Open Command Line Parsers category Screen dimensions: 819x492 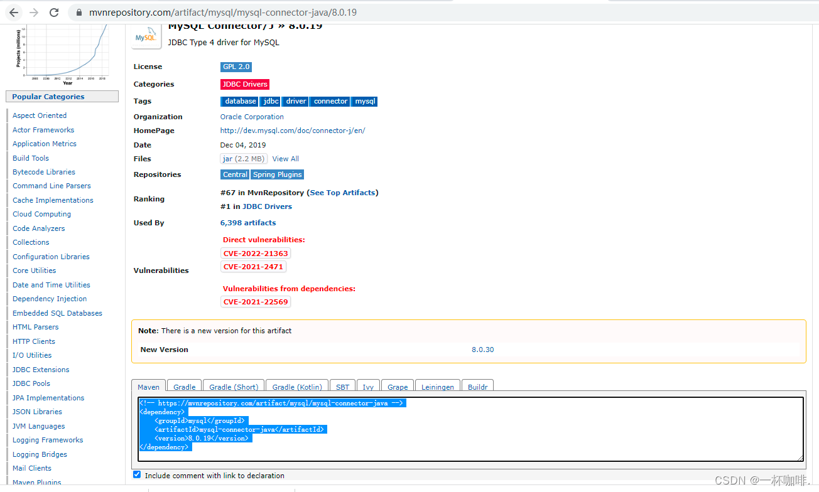point(52,186)
